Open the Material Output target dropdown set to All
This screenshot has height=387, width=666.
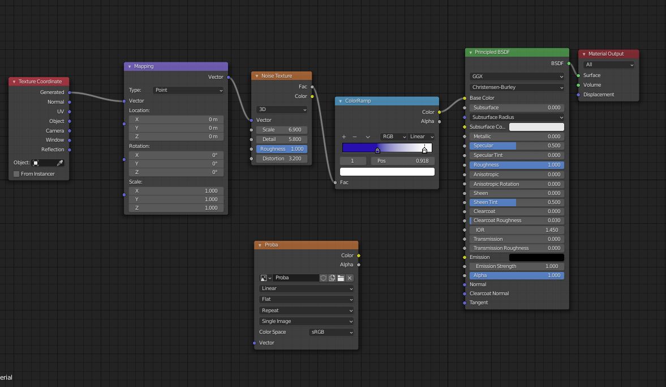tap(609, 65)
